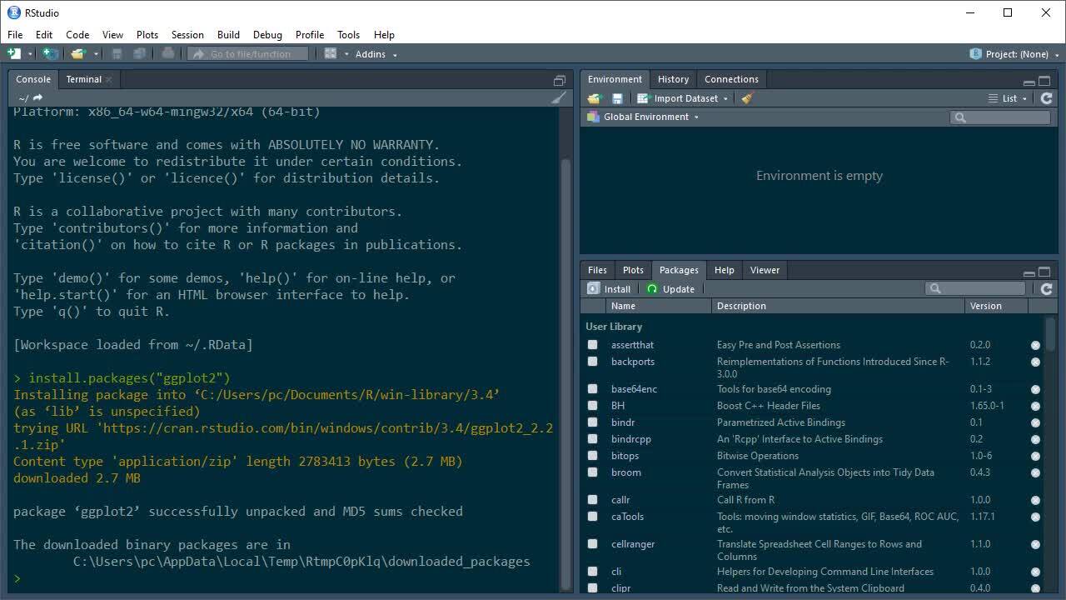Check the base64enc package checkbox
1066x600 pixels.
[x=592, y=388]
